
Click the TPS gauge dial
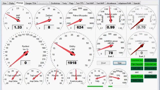pyautogui.click(x=118, y=77)
